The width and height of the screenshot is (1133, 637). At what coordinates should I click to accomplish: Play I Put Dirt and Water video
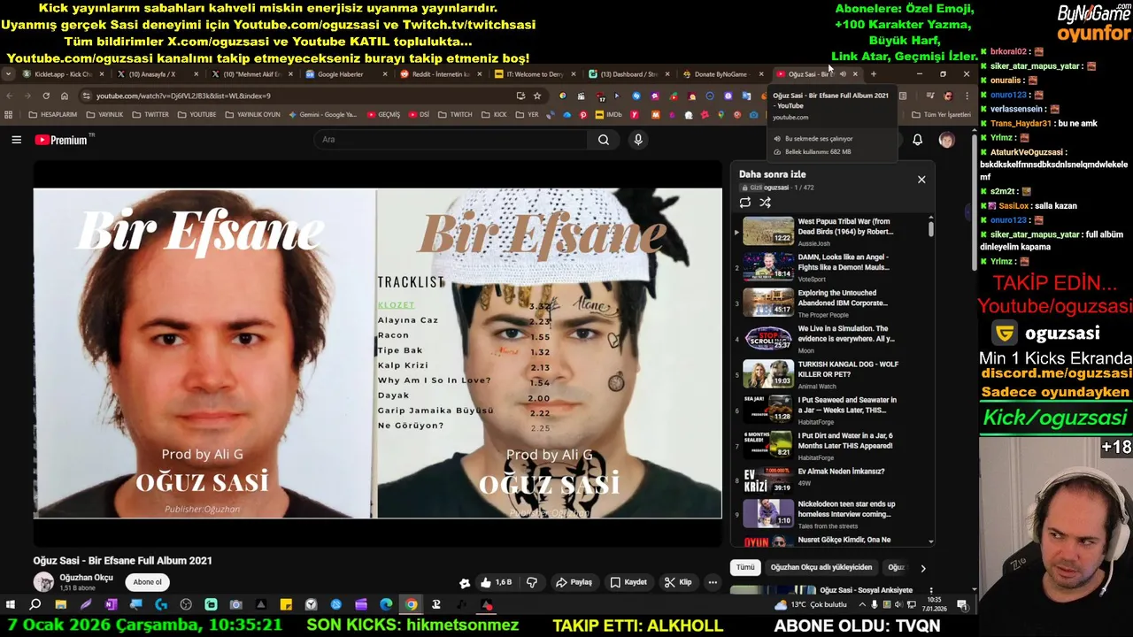tap(828, 444)
